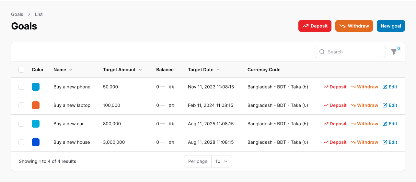416x182 pixels.
Task: Focus the Search input field
Action: tap(350, 52)
